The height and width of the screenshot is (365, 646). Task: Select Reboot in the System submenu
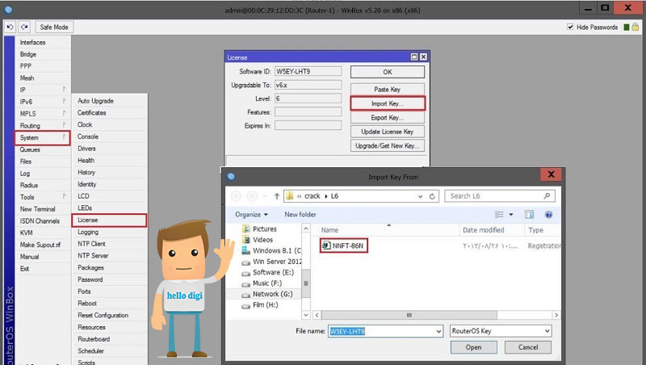coord(87,303)
